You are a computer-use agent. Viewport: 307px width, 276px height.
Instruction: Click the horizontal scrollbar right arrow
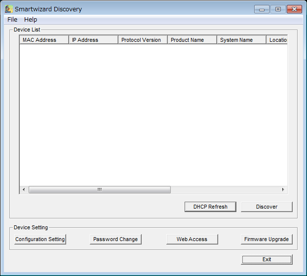point(283,189)
